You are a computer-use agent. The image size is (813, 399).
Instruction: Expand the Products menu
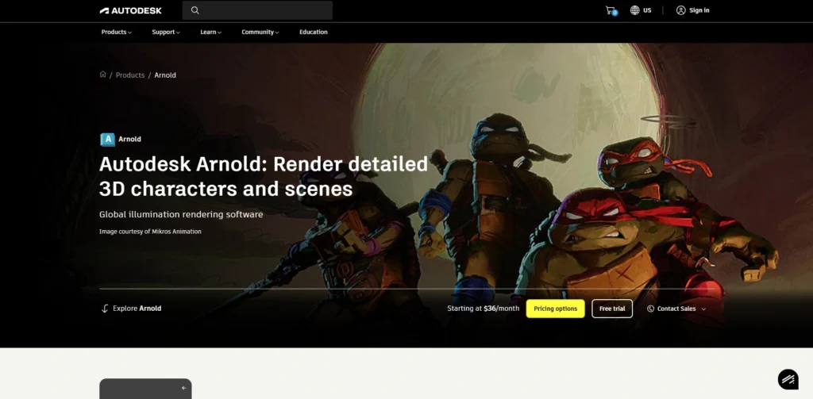click(116, 33)
